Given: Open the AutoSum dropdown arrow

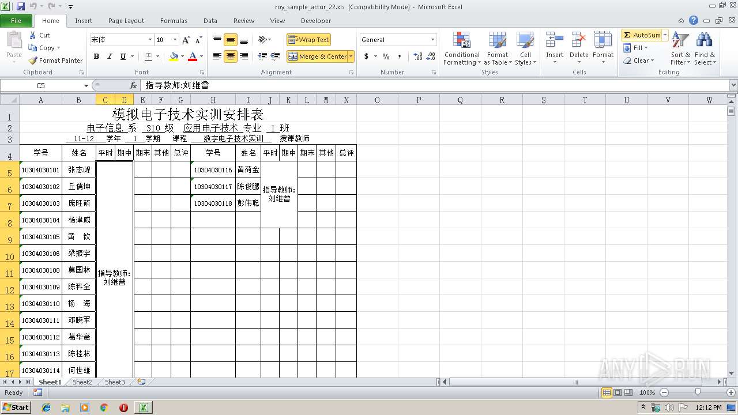Looking at the screenshot, I should click(x=665, y=35).
